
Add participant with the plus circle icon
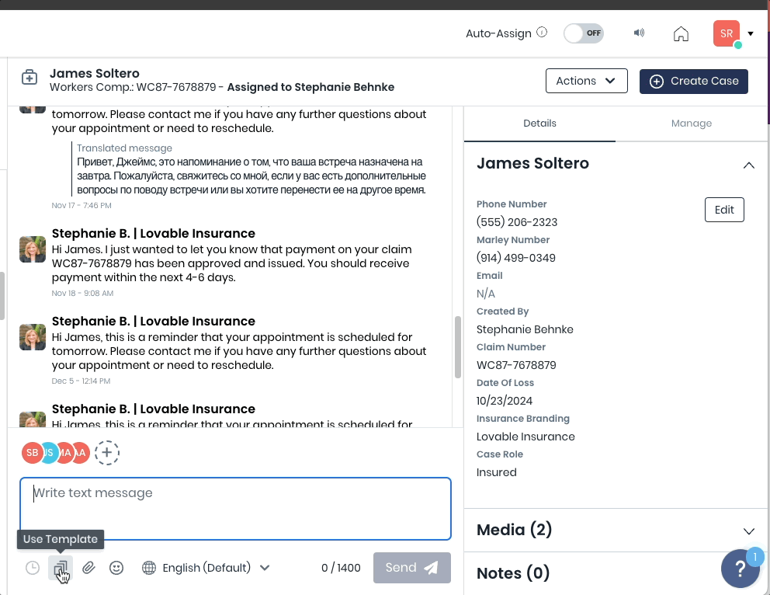107,453
